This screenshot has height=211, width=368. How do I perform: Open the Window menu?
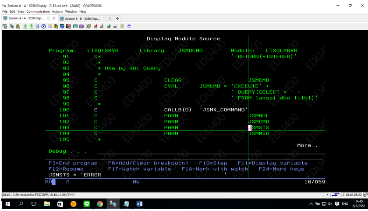pyautogui.click(x=71, y=11)
